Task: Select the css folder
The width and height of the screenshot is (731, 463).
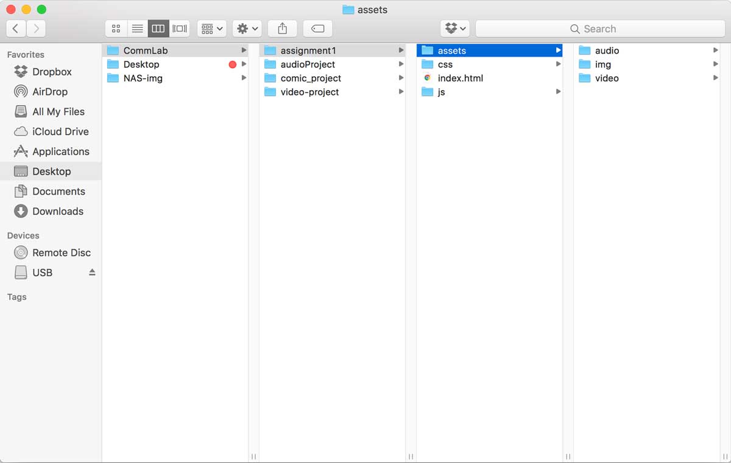Action: [x=489, y=64]
